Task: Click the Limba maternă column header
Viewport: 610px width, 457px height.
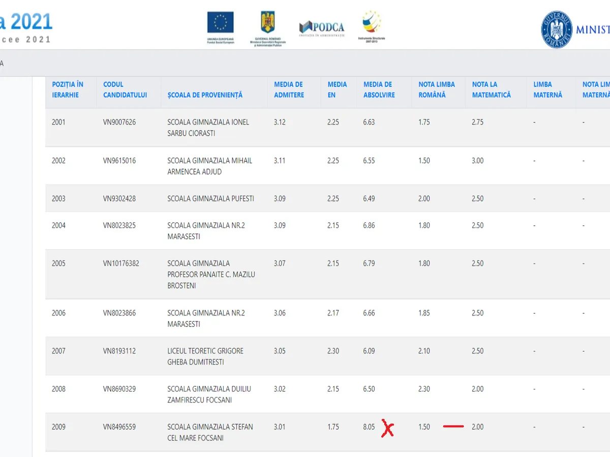Action: click(x=547, y=89)
